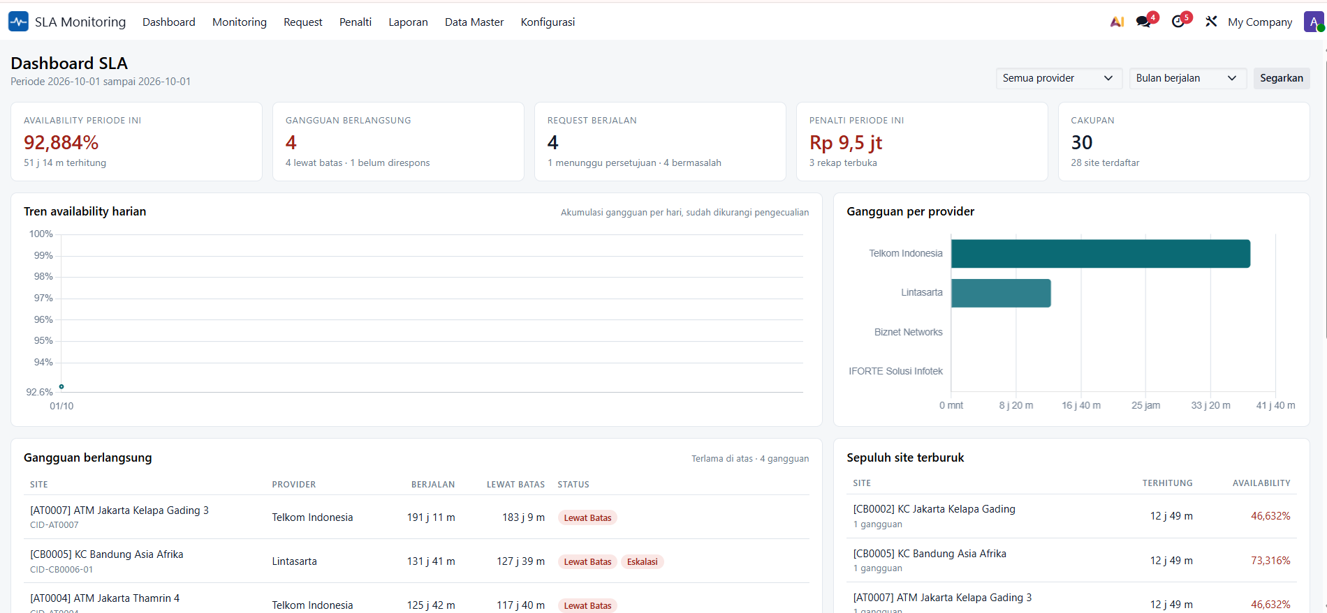Click the IFORTE Solusi Infotek chart label
This screenshot has width=1327, height=613.
point(895,371)
